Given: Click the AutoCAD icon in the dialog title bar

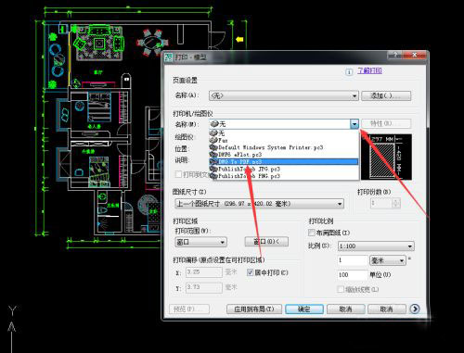Looking at the screenshot, I should click(x=168, y=57).
